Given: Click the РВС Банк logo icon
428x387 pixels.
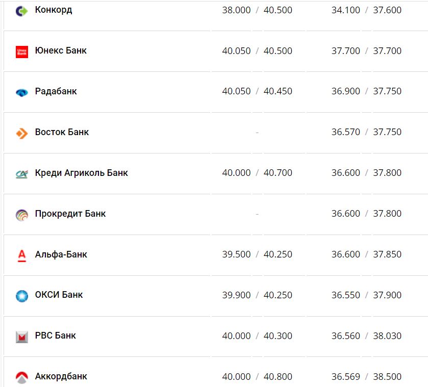Looking at the screenshot, I should [21, 337].
